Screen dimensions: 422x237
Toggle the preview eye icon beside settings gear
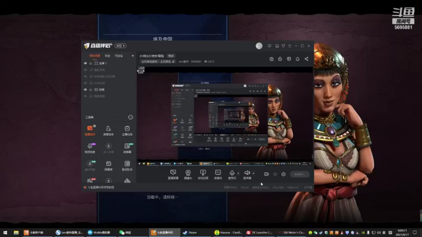(x=275, y=174)
